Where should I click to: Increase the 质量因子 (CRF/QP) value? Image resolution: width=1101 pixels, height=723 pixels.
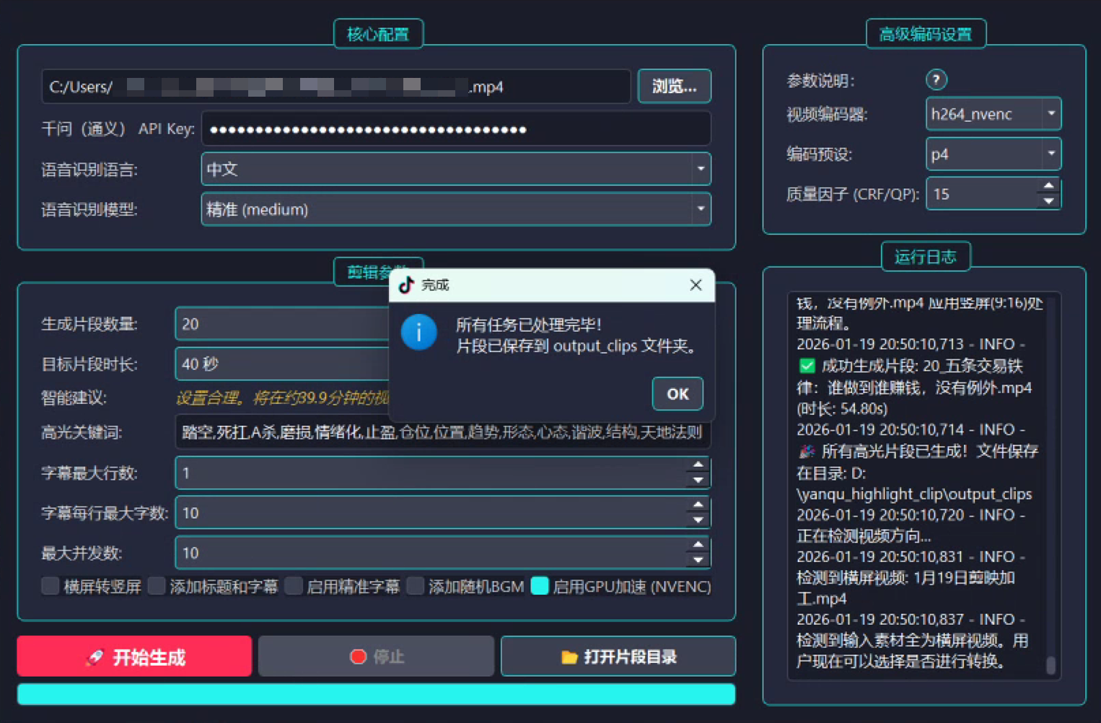pos(1048,186)
